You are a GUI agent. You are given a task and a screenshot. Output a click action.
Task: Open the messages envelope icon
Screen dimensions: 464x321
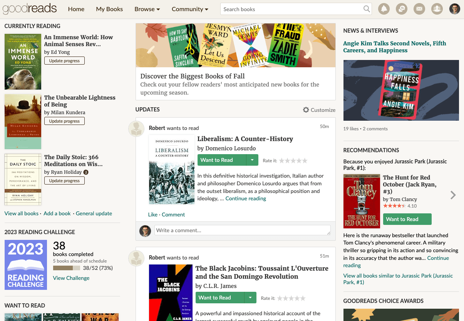click(x=419, y=9)
